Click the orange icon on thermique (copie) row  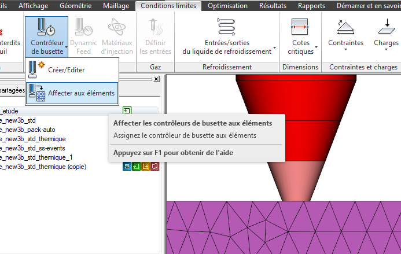pyautogui.click(x=145, y=167)
